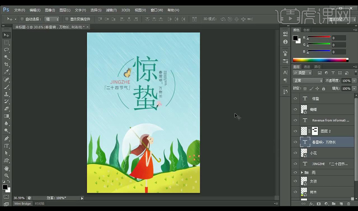Open the 滤镜(T) menu
Viewport: 358px width, 211px height.
tap(111, 10)
